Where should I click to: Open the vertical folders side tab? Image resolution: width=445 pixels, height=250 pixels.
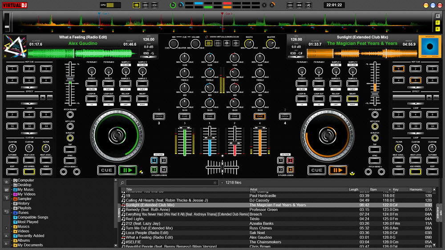click(119, 212)
